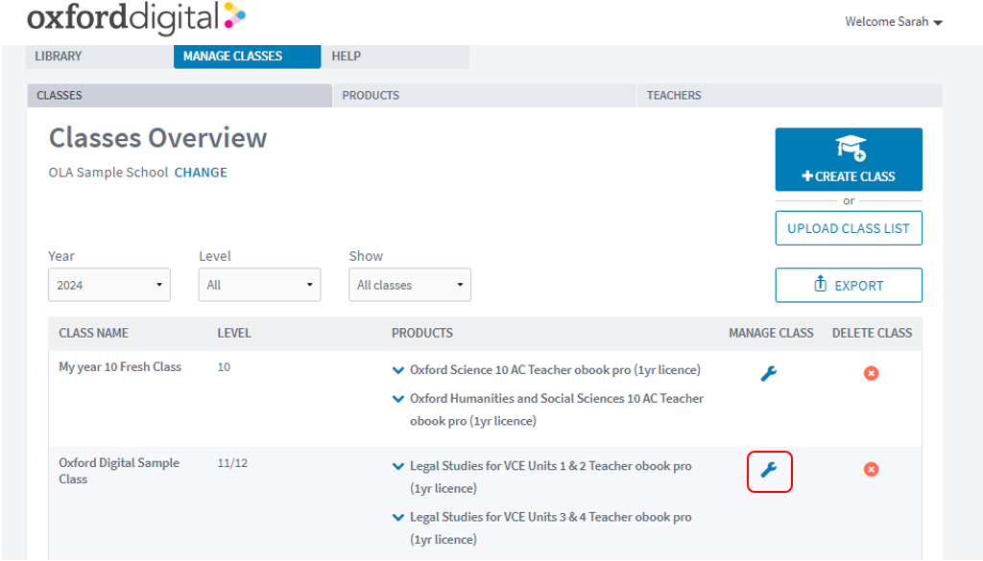Open the Show dropdown with All classes
The height and width of the screenshot is (561, 983).
(x=410, y=285)
